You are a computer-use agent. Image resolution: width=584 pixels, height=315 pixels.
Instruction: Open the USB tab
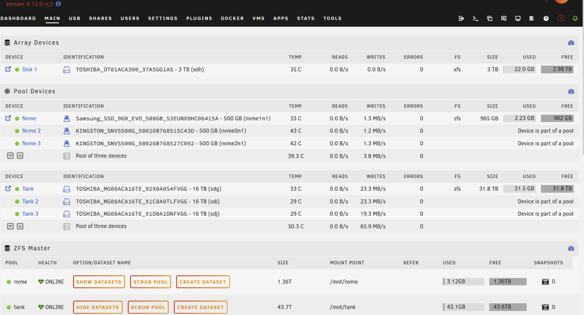tap(75, 18)
